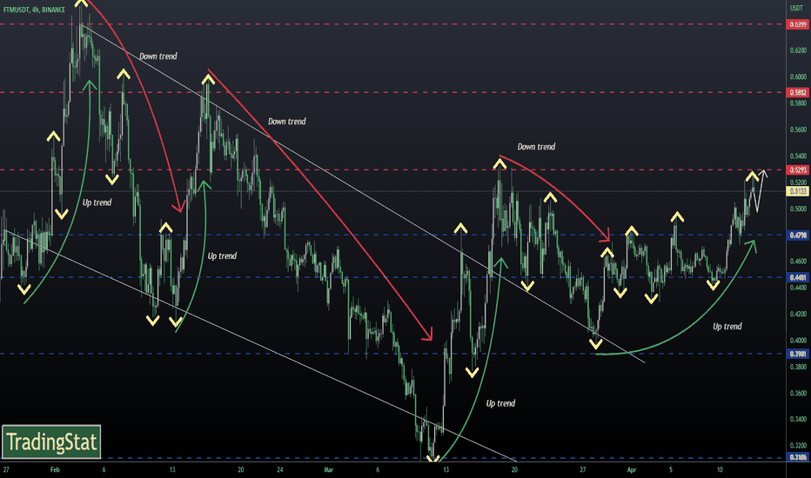Screen dimensions: 811x478
Task: Click the 0.5000 price axis value
Action: click(798, 209)
